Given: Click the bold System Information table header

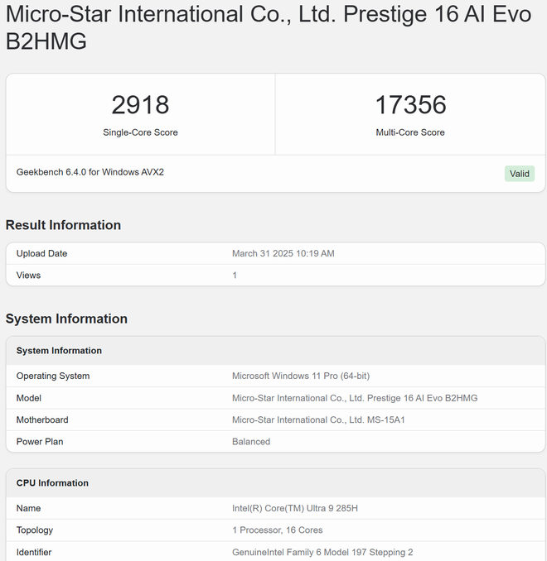Looking at the screenshot, I should (59, 351).
